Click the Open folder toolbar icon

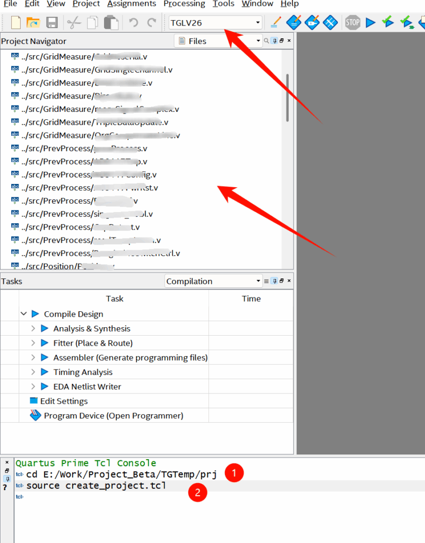tap(33, 22)
